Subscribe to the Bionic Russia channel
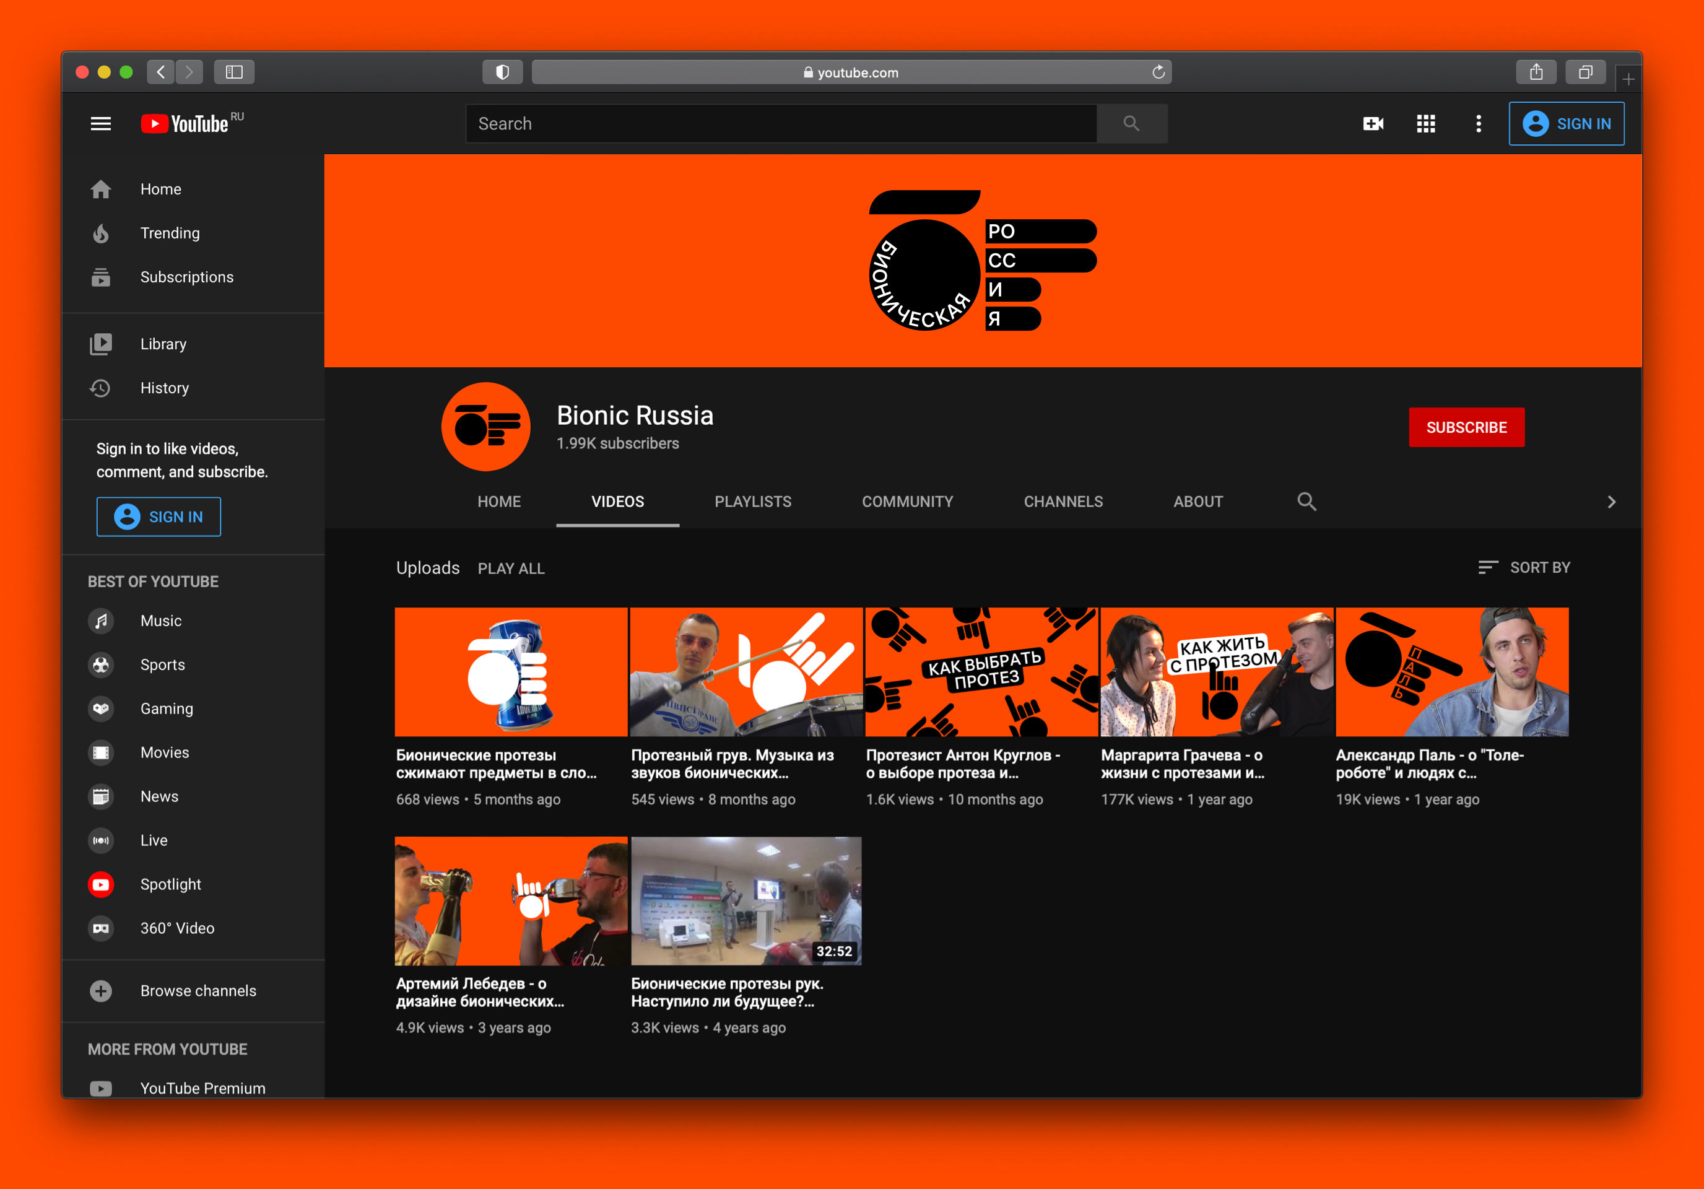The image size is (1704, 1189). tap(1466, 427)
